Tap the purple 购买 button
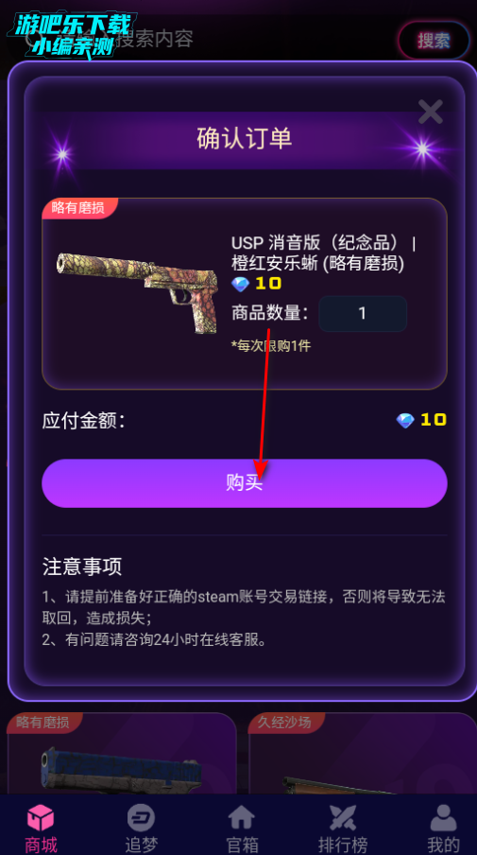477x855 pixels. pos(245,483)
